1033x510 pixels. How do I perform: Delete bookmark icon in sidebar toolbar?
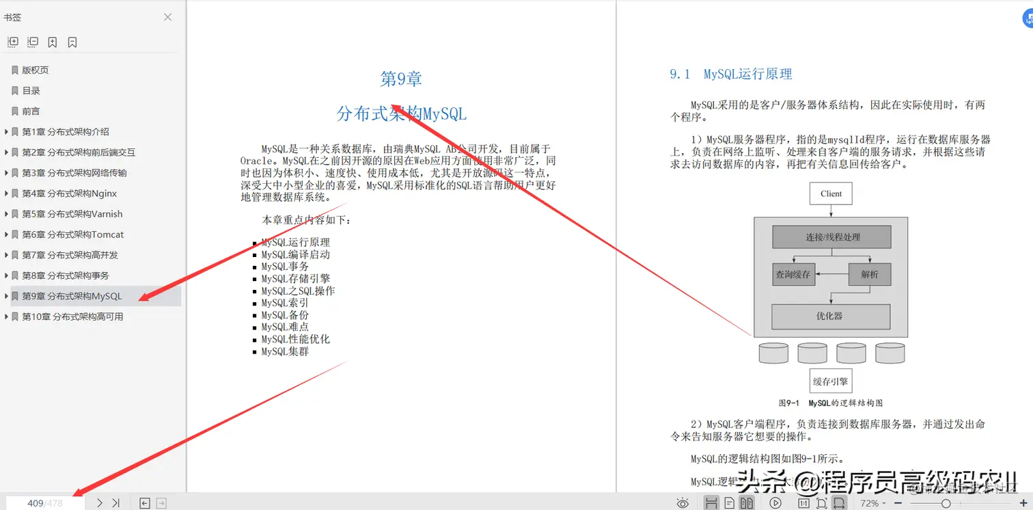point(72,42)
